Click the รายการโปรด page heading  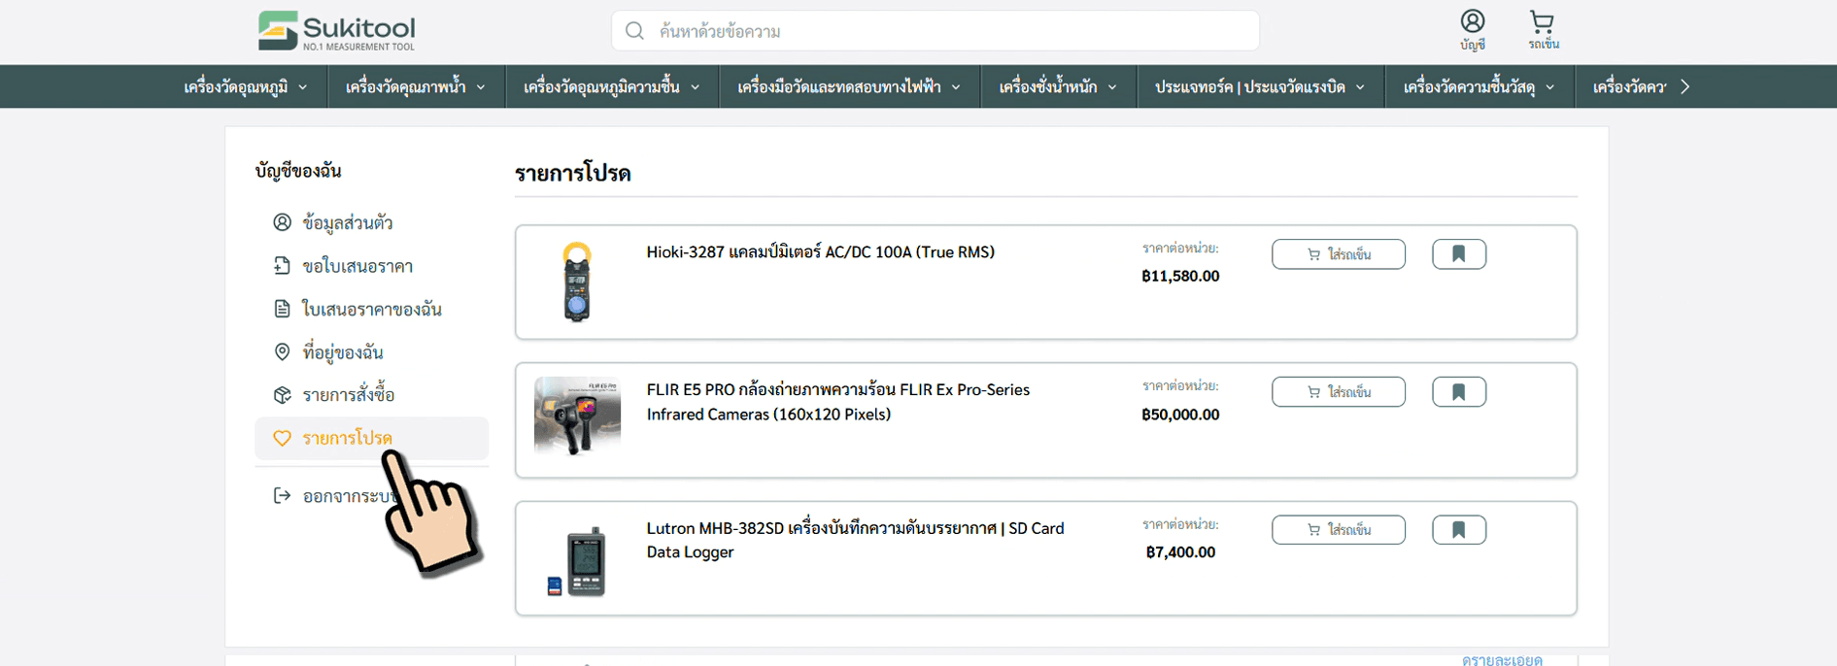coord(573,174)
